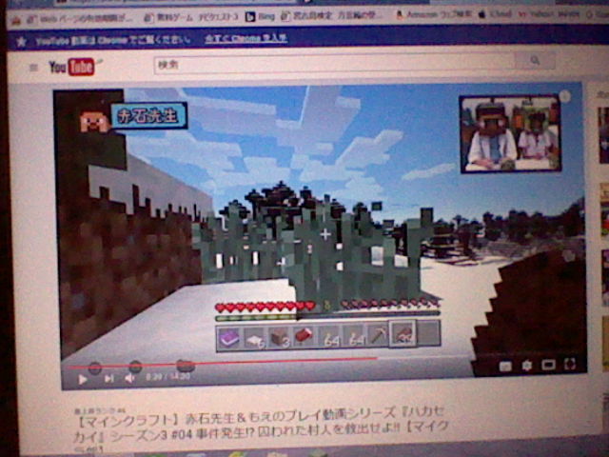Open the info card icon on the video

click(x=564, y=96)
